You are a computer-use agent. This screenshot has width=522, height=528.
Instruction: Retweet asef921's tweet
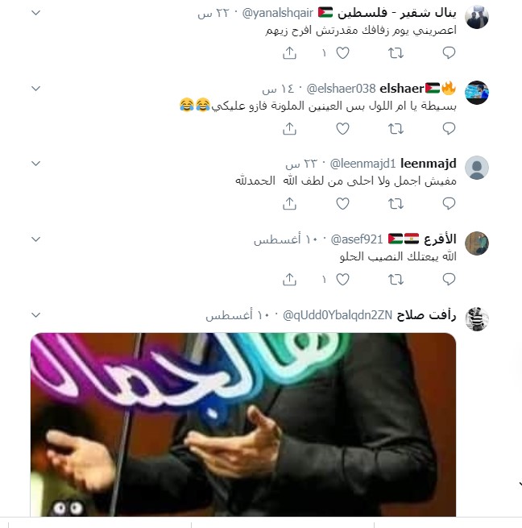click(x=396, y=280)
